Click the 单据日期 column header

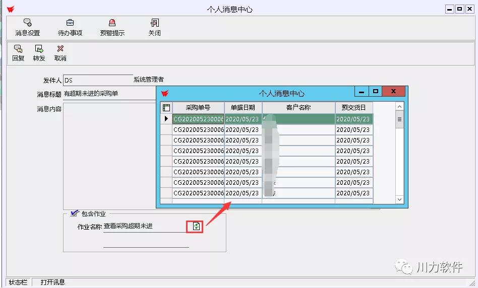point(243,107)
